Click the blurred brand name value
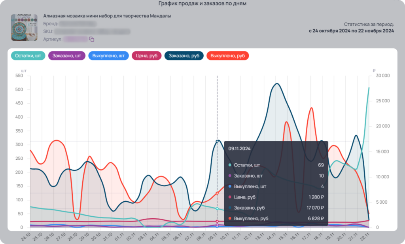 pyautogui.click(x=78, y=24)
